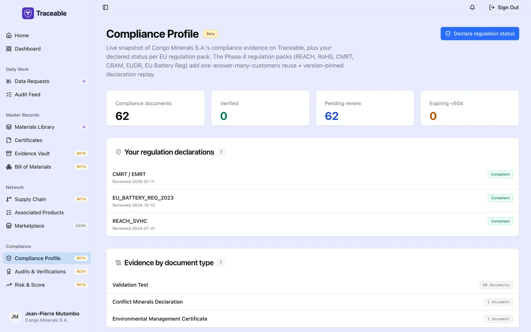Click Declare regulation status button
Screen dimensions: 531x332
[480, 34]
